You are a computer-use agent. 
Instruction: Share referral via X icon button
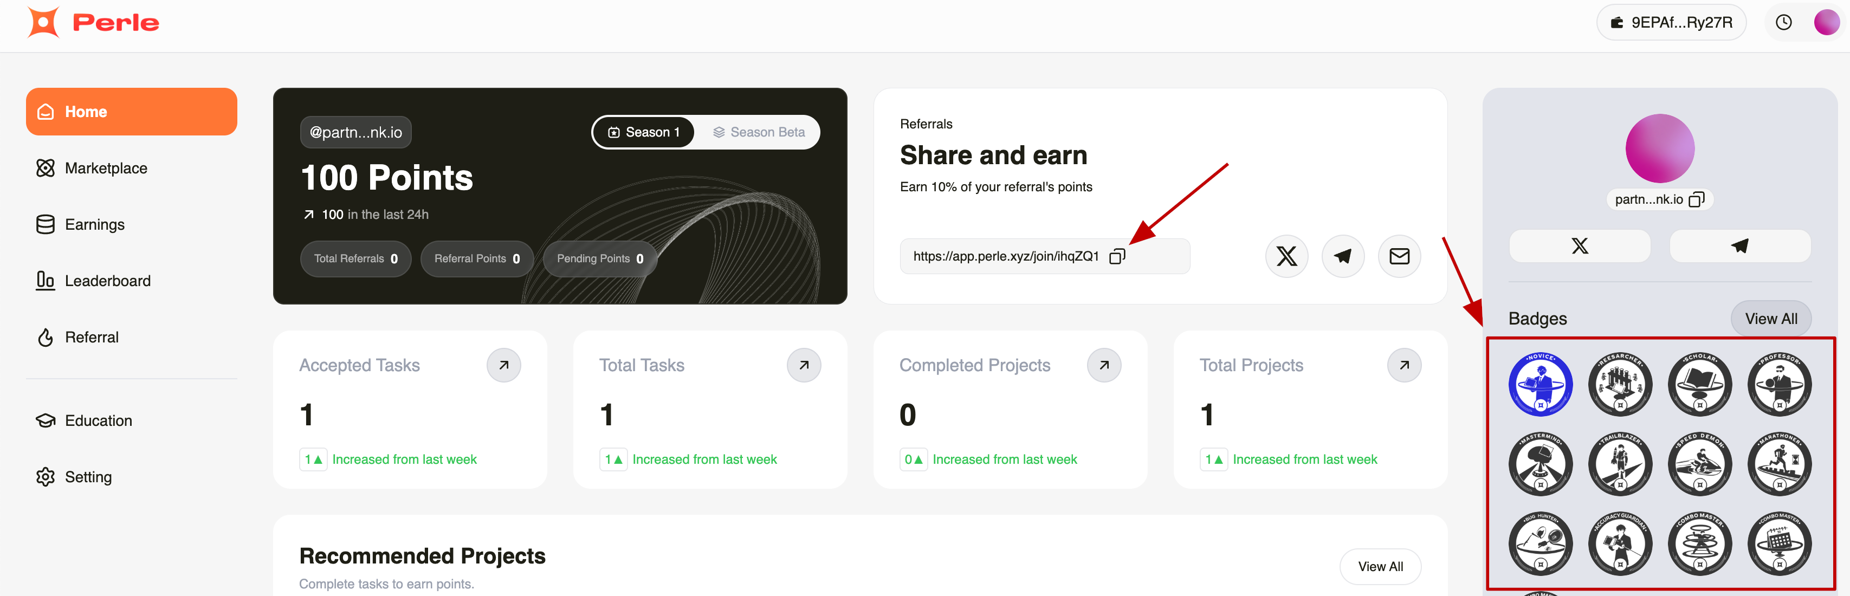point(1285,256)
